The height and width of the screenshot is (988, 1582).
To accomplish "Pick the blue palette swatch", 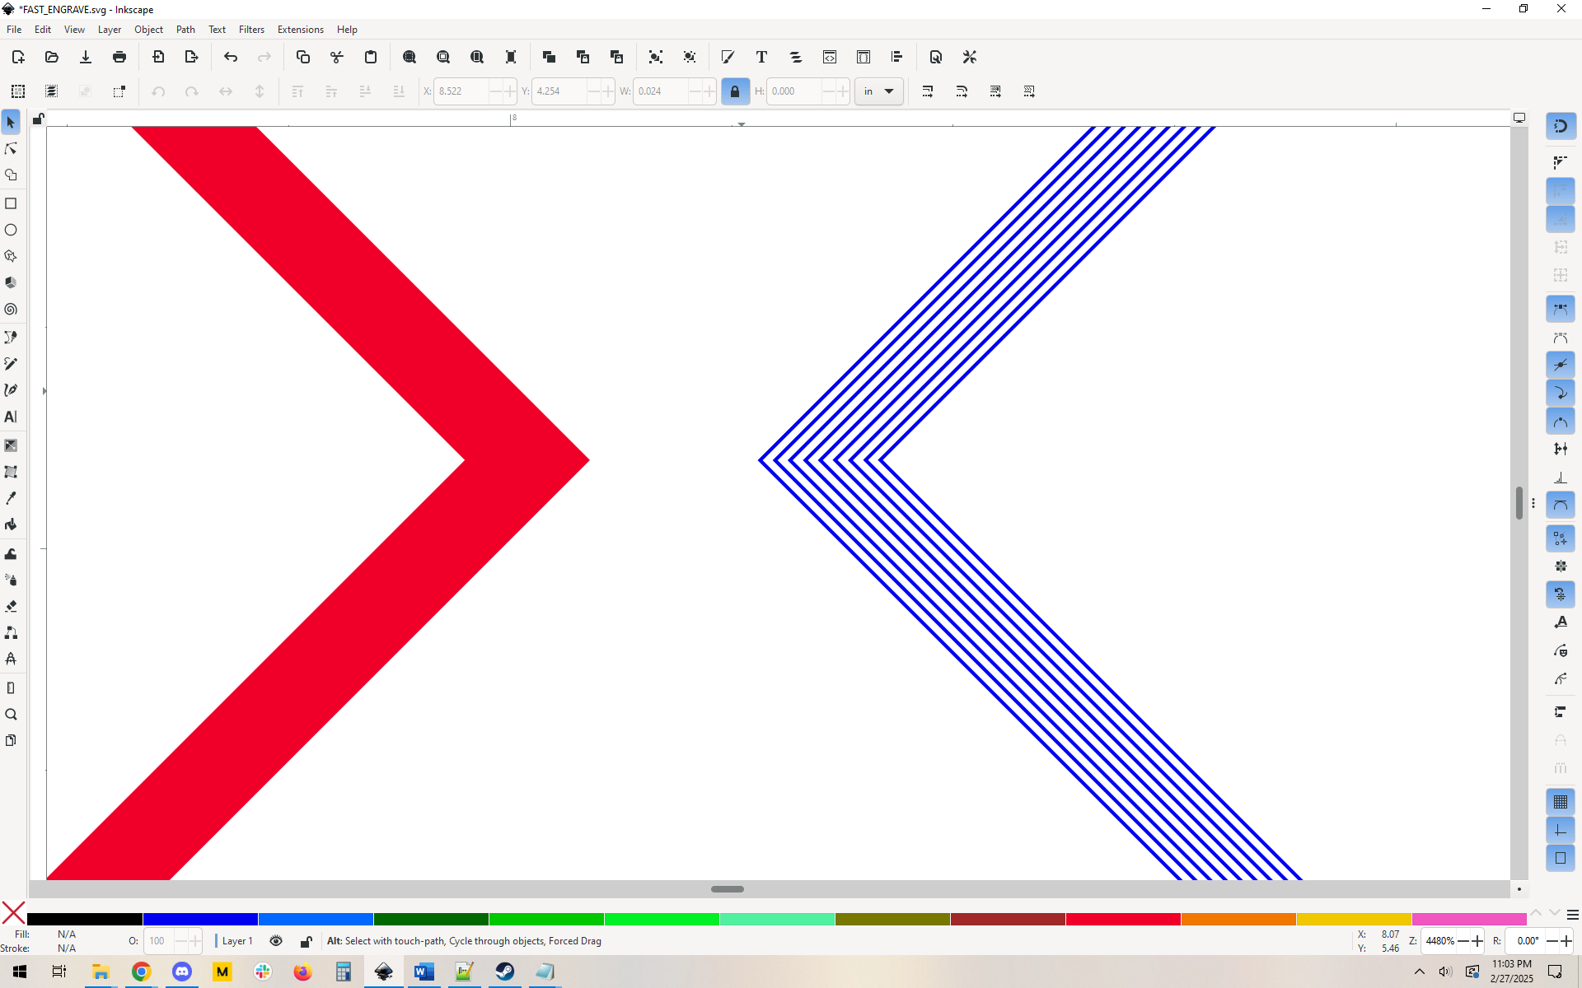I will 200,919.
